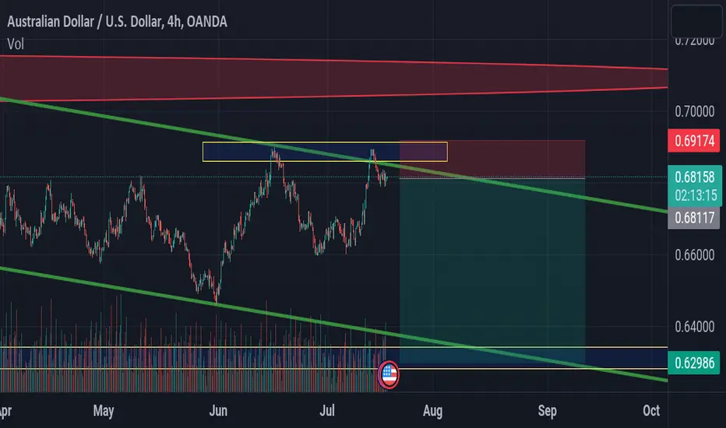Screen dimensions: 726x428
Task: Select the yellow-bordered resistance rectangle
Action: pyautogui.click(x=325, y=152)
